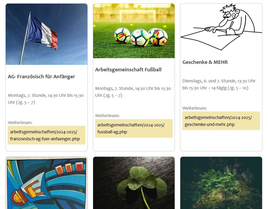Click the Fußball AG schedule description
This screenshot has height=209, width=268.
pyautogui.click(x=133, y=92)
